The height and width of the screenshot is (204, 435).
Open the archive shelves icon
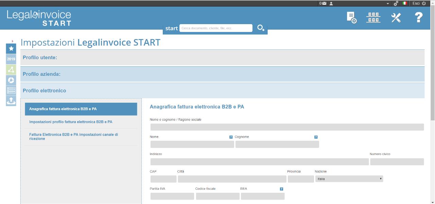[x=373, y=17]
